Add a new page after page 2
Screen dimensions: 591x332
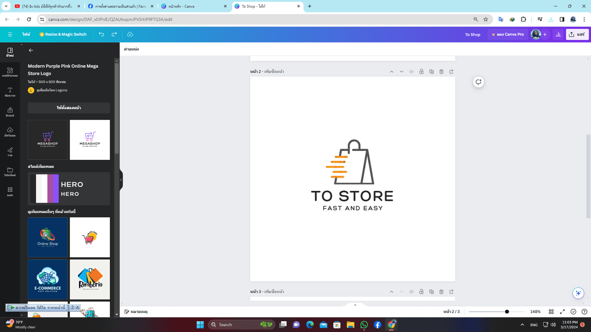pyautogui.click(x=451, y=72)
